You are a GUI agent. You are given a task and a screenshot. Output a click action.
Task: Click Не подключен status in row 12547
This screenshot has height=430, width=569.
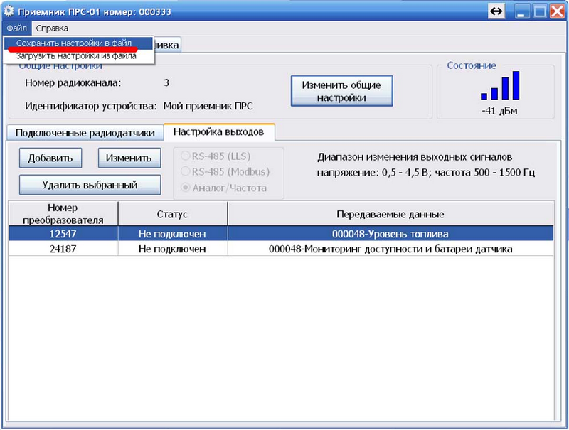click(x=172, y=234)
